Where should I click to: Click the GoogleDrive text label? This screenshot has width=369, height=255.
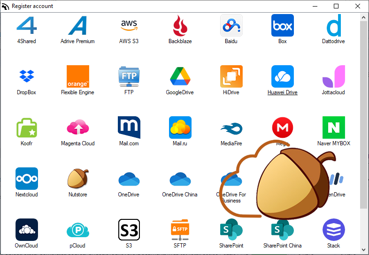pos(180,92)
